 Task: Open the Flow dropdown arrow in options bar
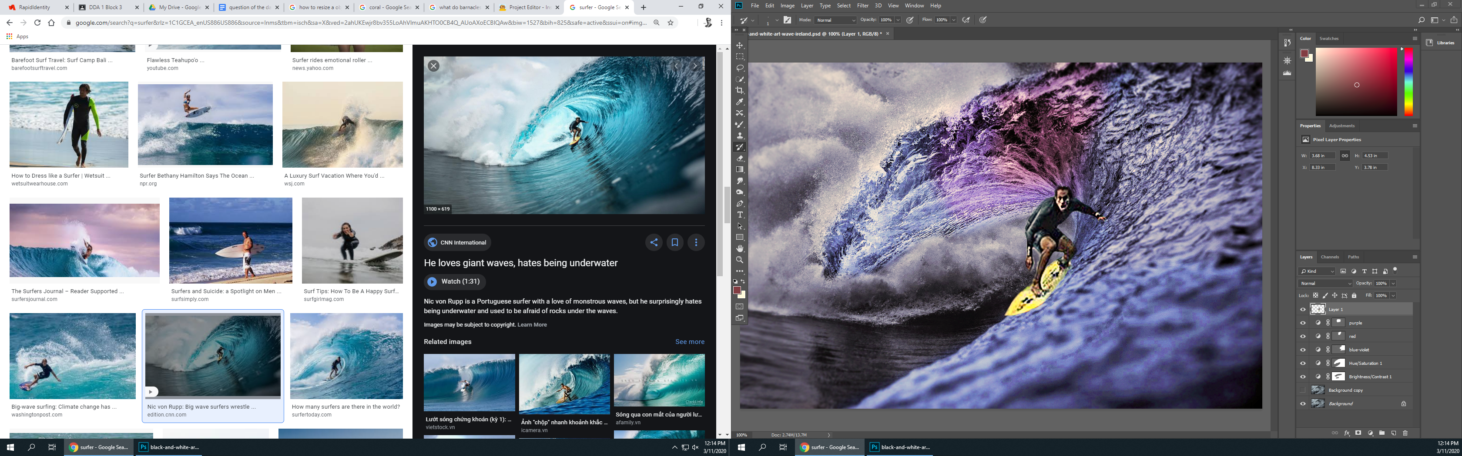click(x=954, y=20)
